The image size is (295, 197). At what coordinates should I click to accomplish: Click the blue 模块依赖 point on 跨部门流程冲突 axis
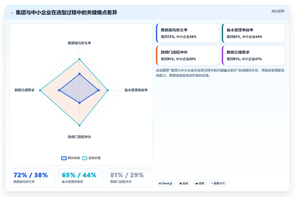[80, 103]
